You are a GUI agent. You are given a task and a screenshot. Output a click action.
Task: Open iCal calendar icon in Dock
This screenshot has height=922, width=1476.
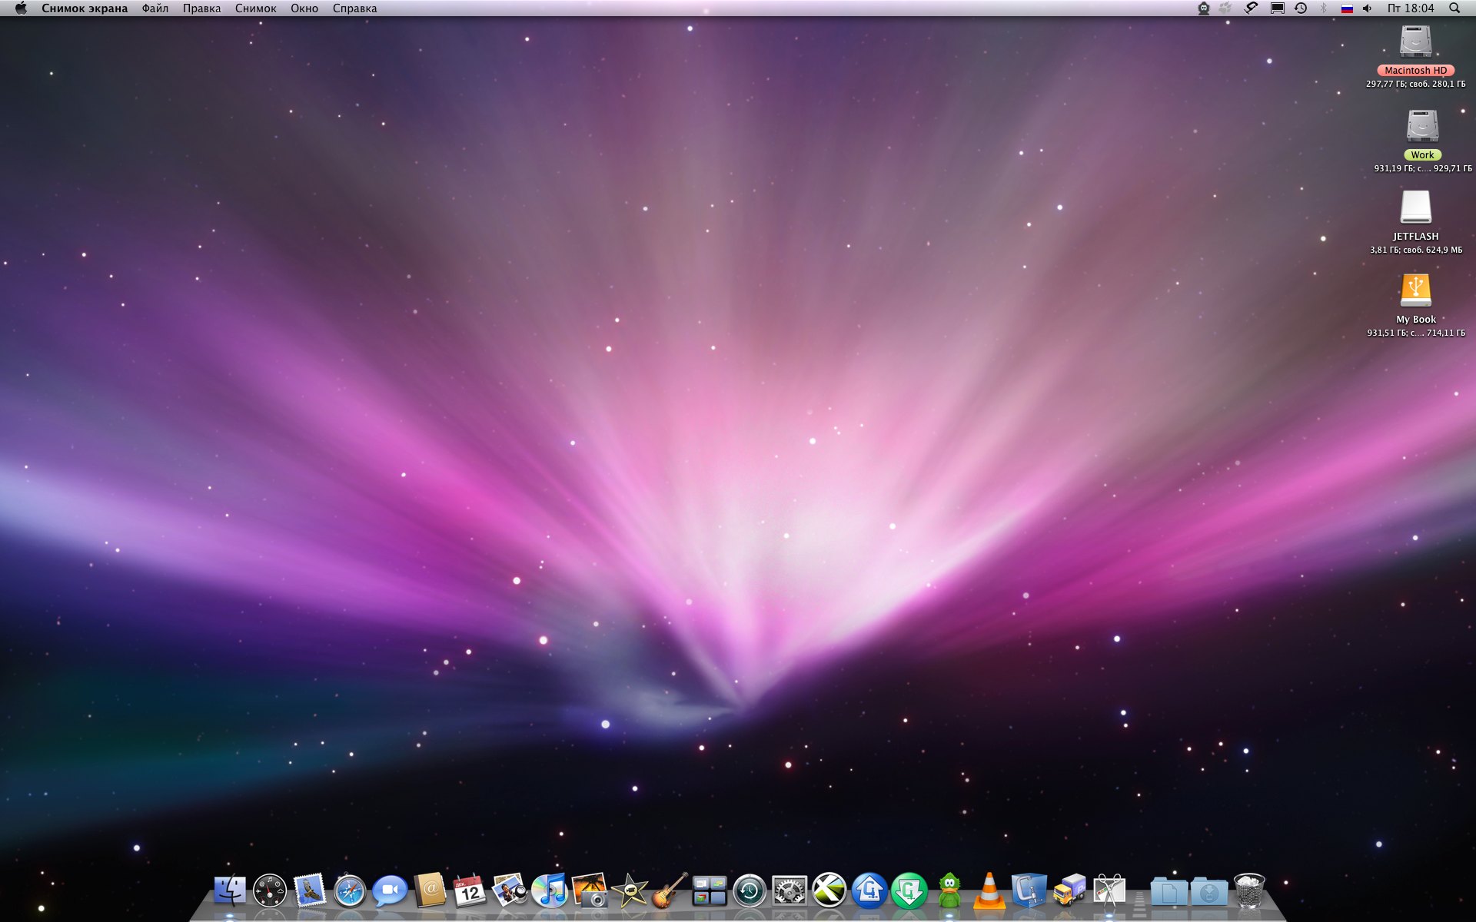point(469,891)
